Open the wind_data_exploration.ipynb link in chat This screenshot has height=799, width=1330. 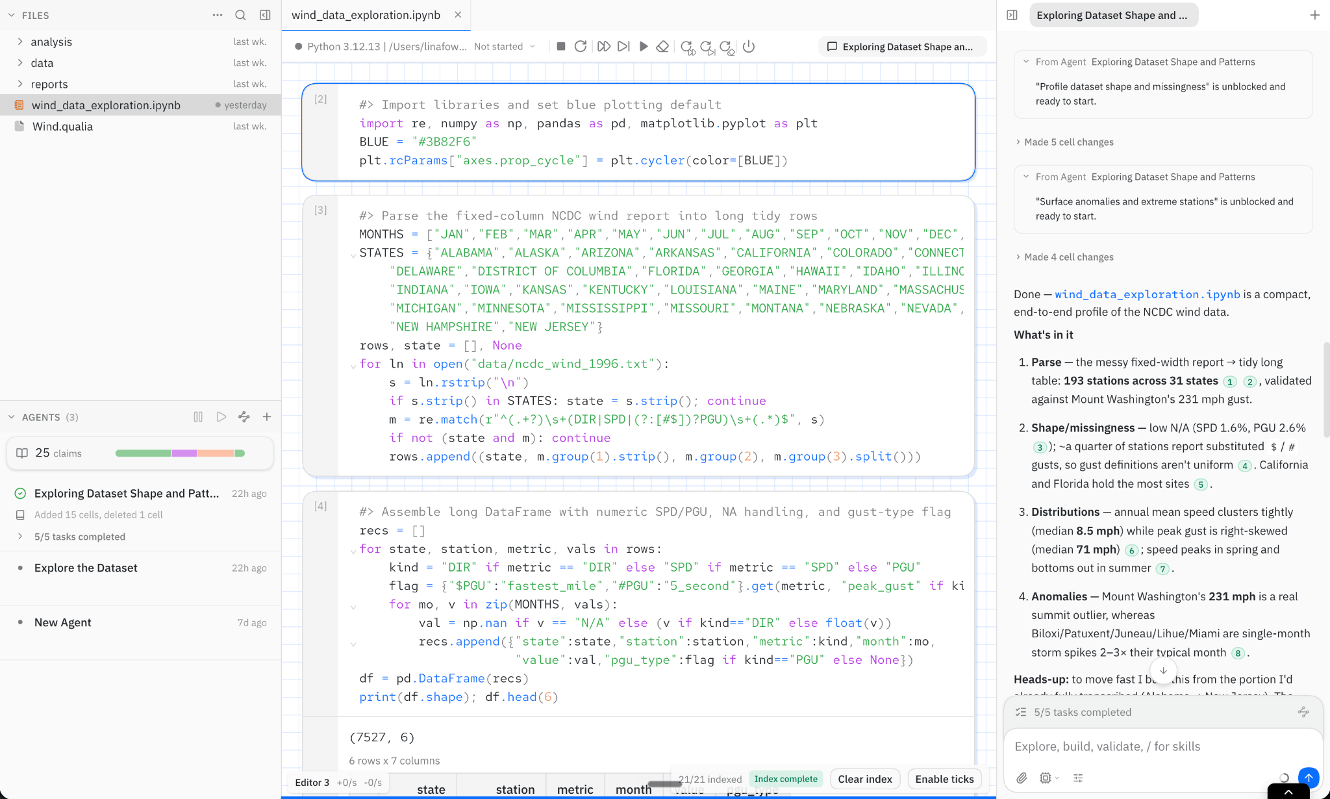pyautogui.click(x=1148, y=294)
